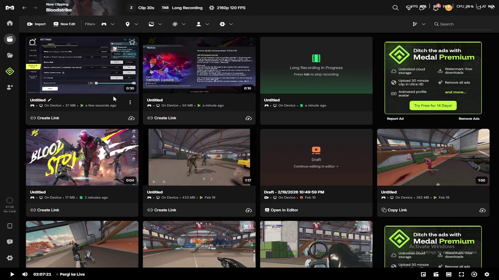Screen dimensions: 499x280
Task: Click the magnifier icon in the top bar
Action: [x=395, y=8]
